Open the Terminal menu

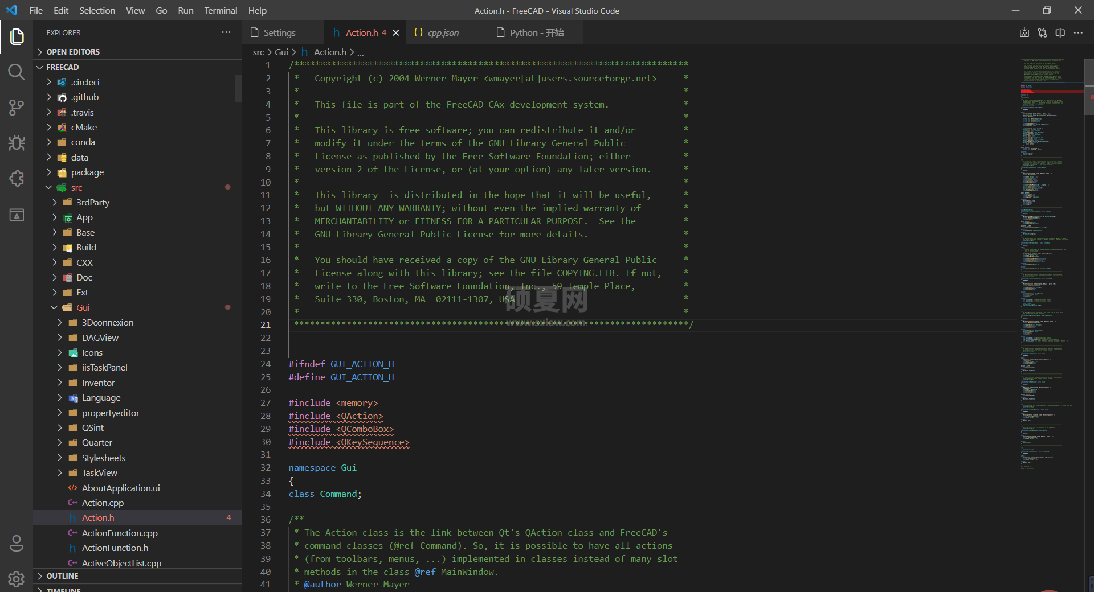[221, 10]
